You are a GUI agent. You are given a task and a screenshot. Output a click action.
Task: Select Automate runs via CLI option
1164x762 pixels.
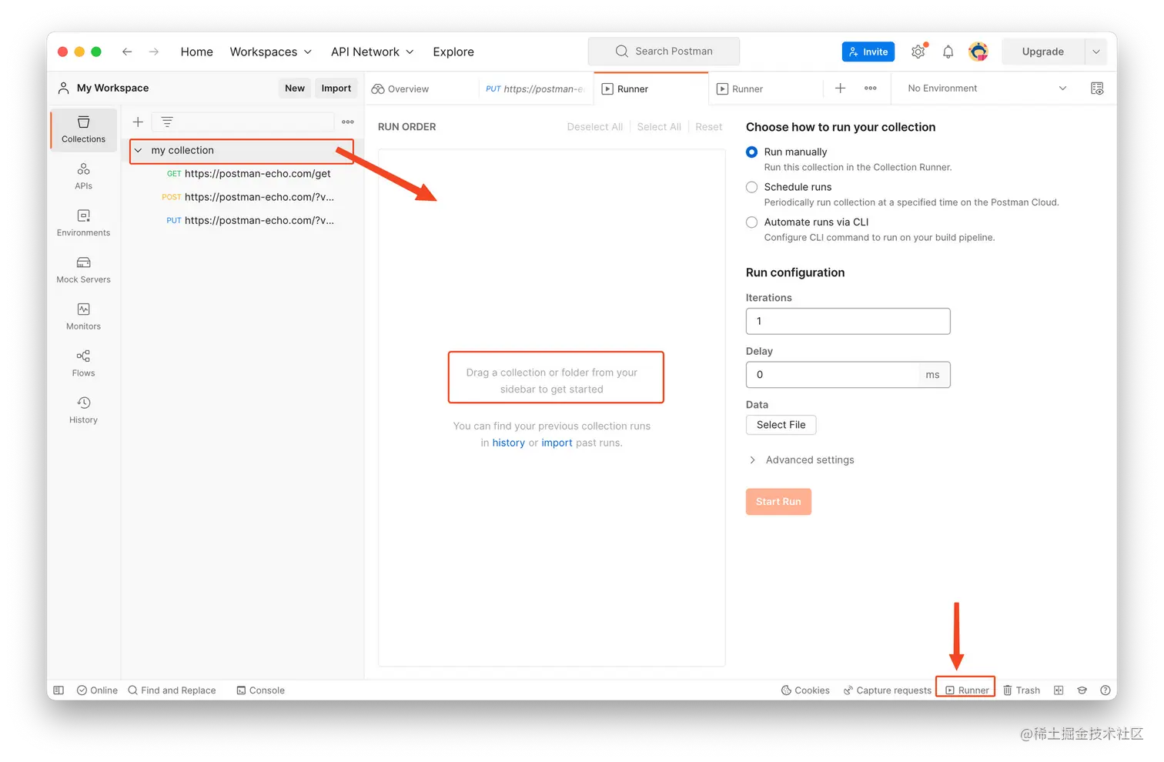click(752, 222)
